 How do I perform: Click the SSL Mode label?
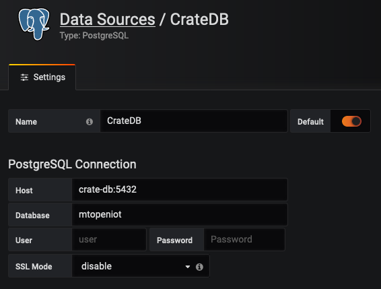[x=34, y=267]
